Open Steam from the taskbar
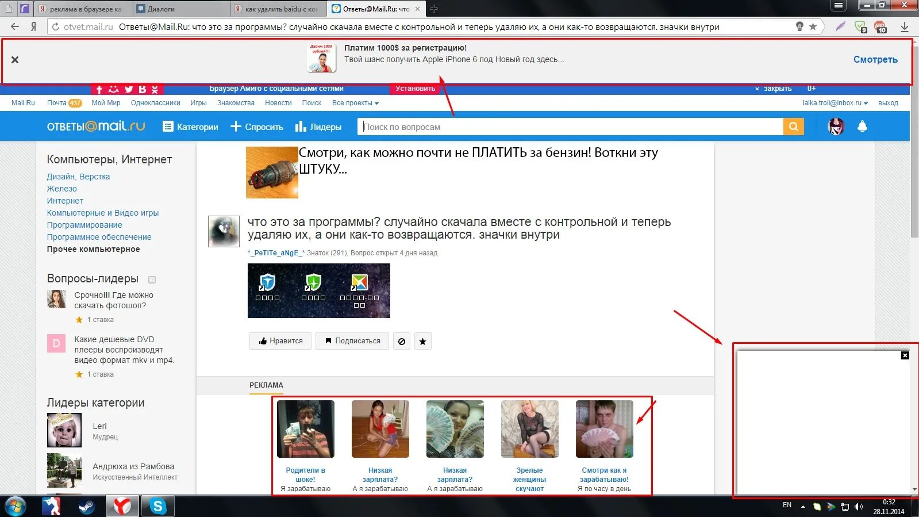This screenshot has height=517, width=919. click(x=87, y=506)
